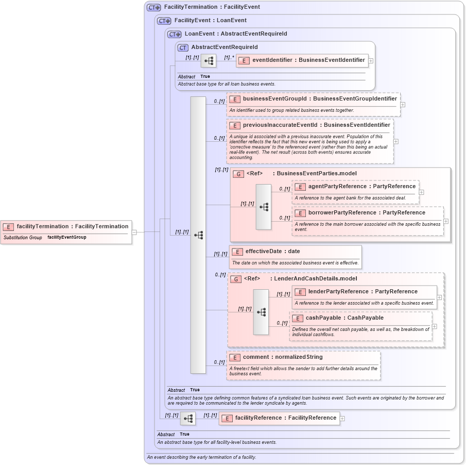466x465 pixels.
Task: Expand the lenderPartyReference plus box
Action: click(x=438, y=297)
